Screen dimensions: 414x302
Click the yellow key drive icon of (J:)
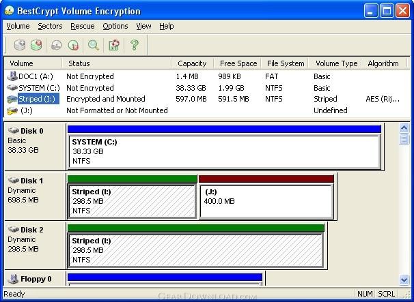[12, 111]
